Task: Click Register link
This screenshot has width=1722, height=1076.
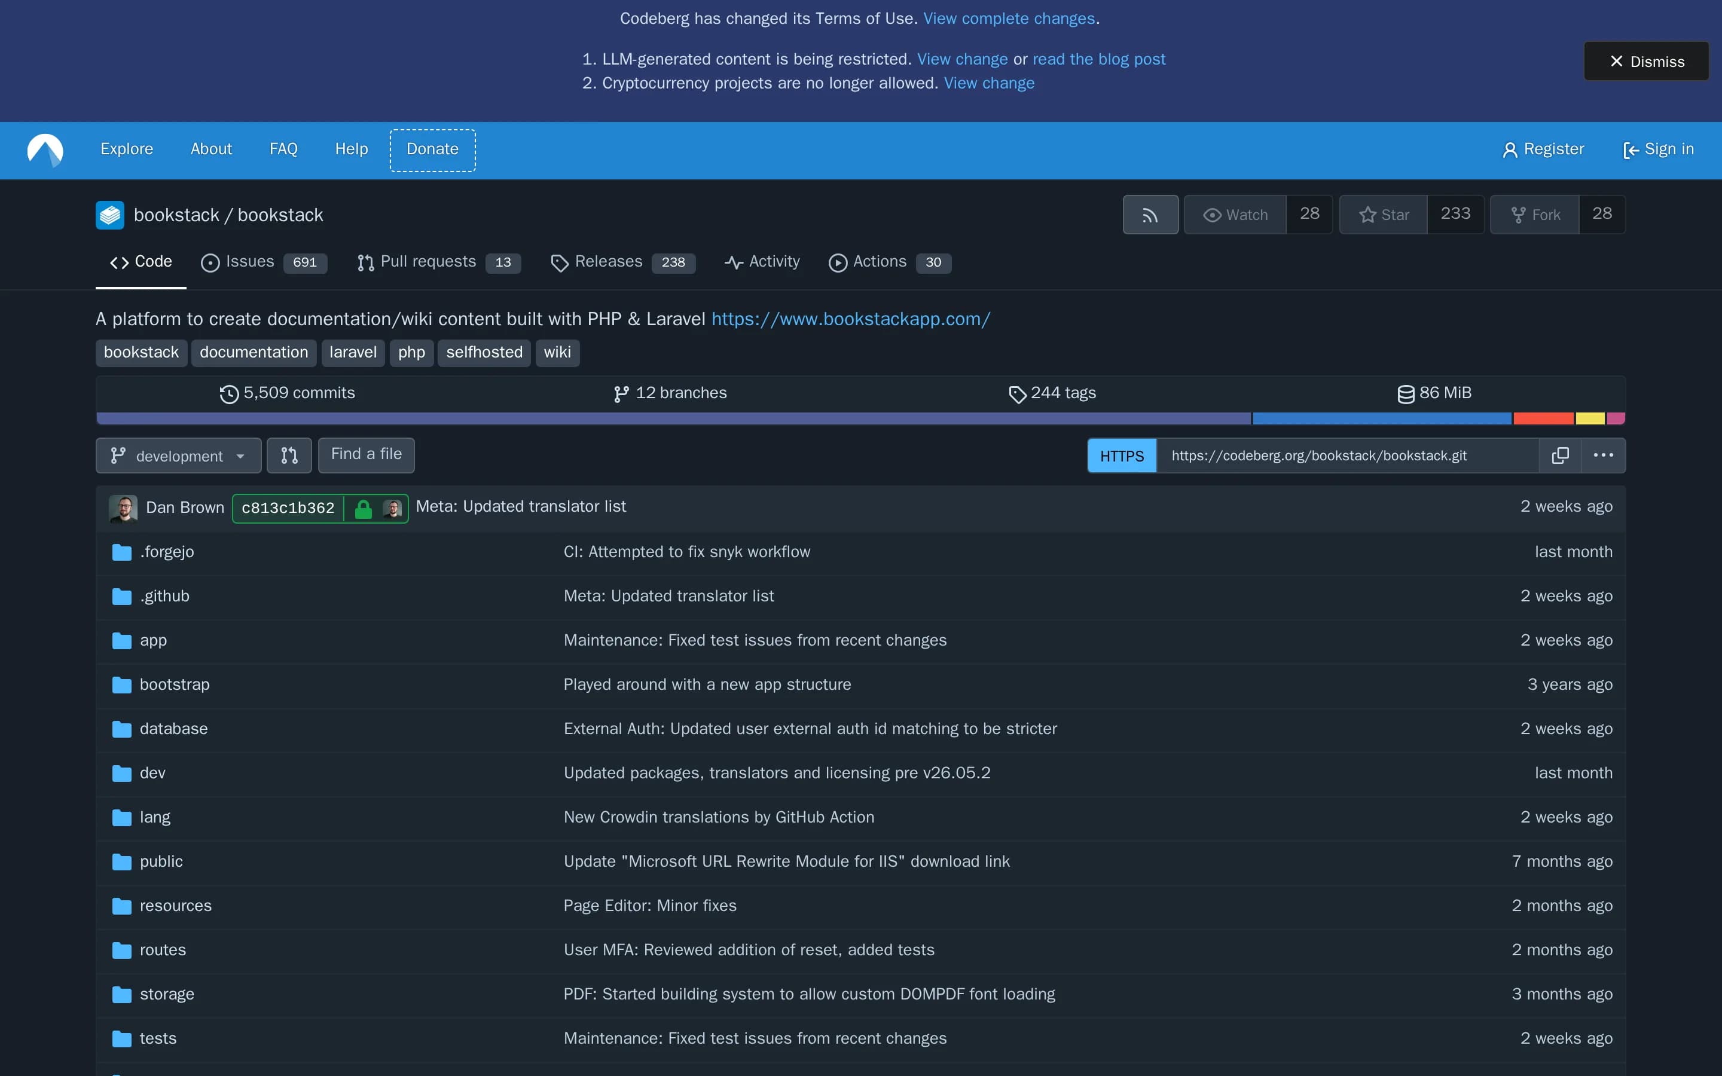Action: pos(1543,149)
